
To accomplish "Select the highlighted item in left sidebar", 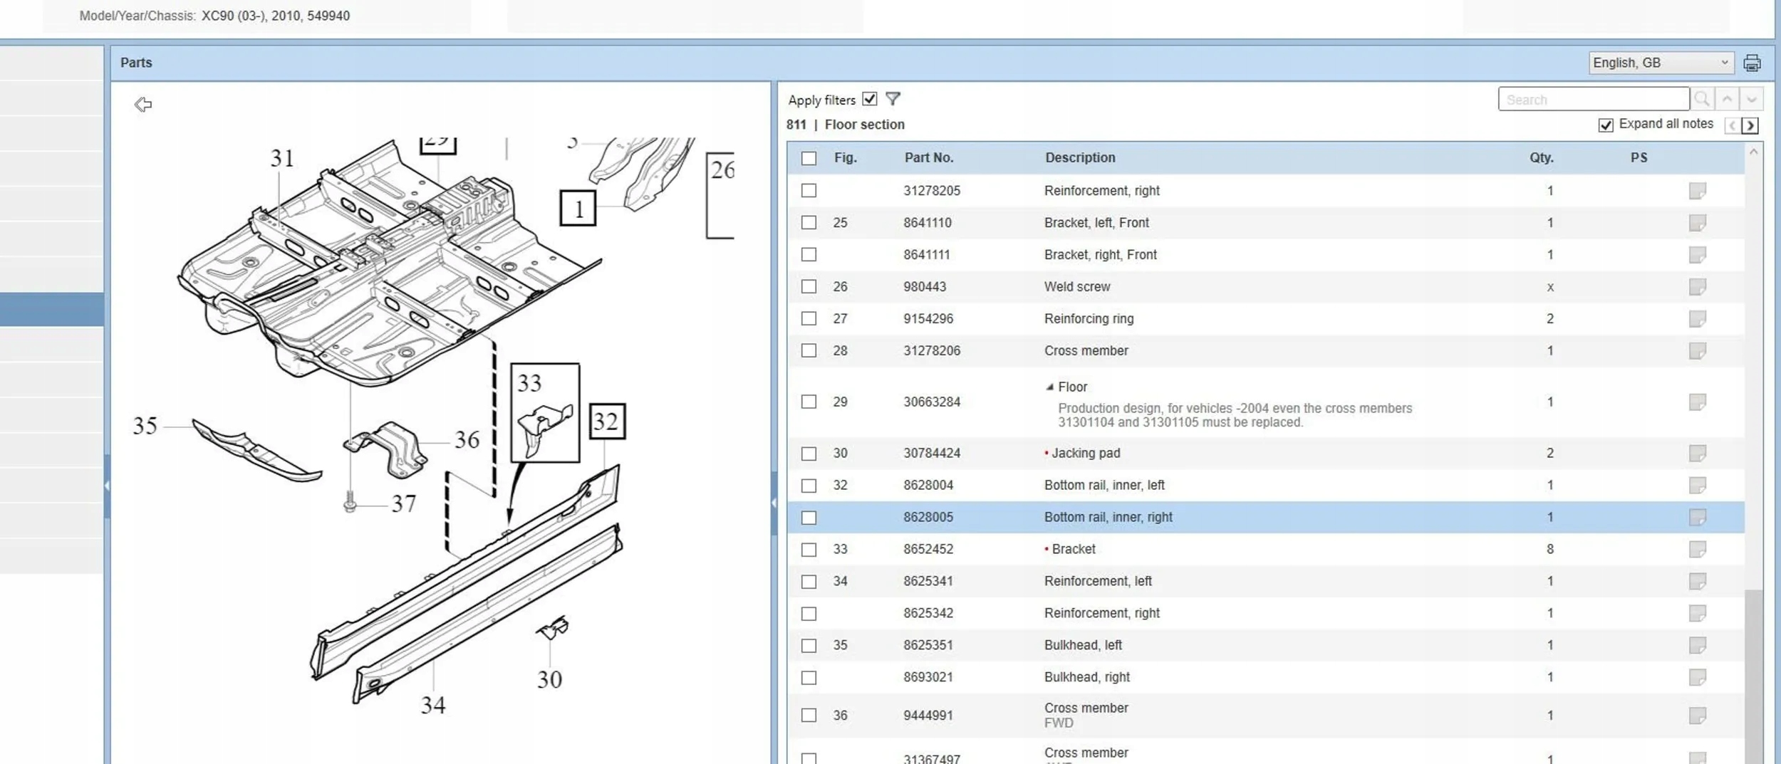I will 52,310.
